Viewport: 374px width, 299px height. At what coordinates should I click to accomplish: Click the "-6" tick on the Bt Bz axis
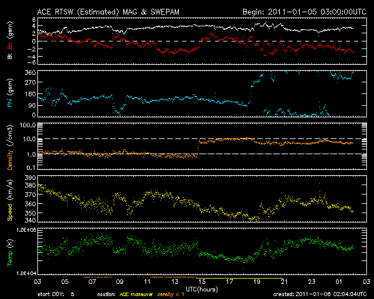tap(32, 62)
